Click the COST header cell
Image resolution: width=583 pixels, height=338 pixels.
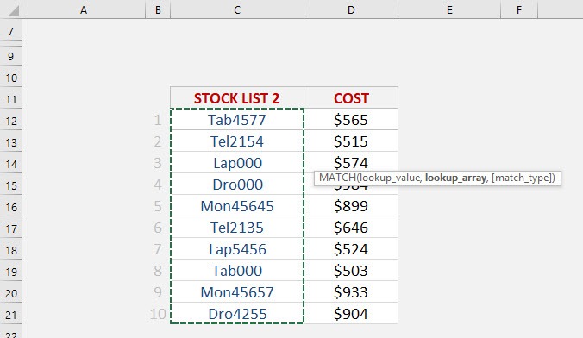(351, 97)
